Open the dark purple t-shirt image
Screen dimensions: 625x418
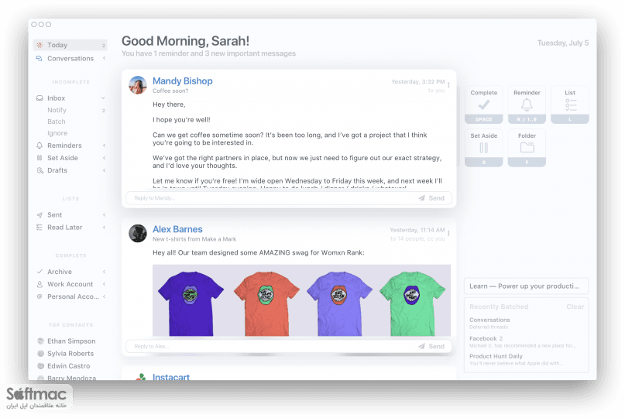click(x=191, y=303)
